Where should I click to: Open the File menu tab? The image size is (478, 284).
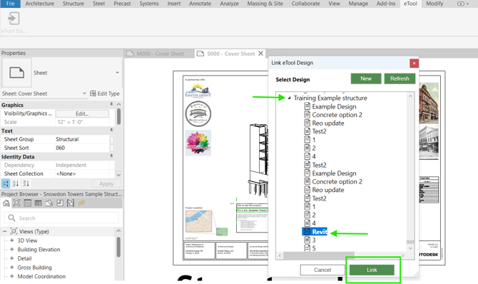point(11,4)
